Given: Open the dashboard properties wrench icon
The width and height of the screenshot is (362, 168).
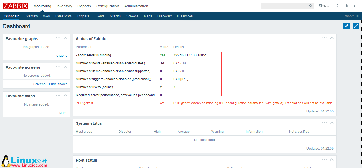Looking at the screenshot, I should coord(346,26).
